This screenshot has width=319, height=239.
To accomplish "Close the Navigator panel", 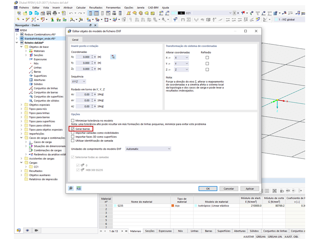I will [95, 25].
